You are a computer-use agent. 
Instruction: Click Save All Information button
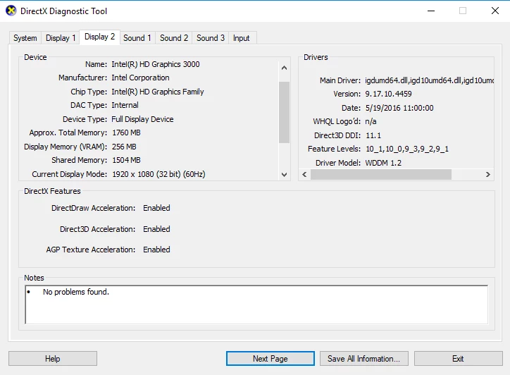(x=364, y=358)
